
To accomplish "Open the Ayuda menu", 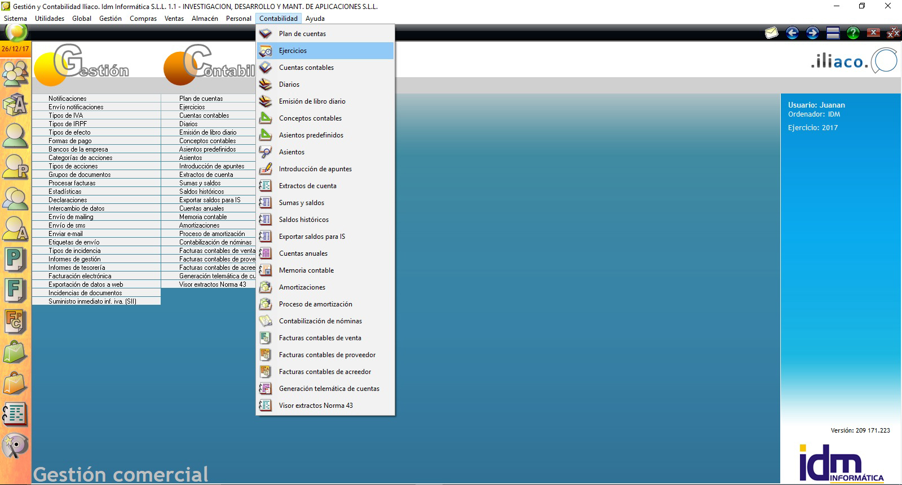I will point(315,19).
